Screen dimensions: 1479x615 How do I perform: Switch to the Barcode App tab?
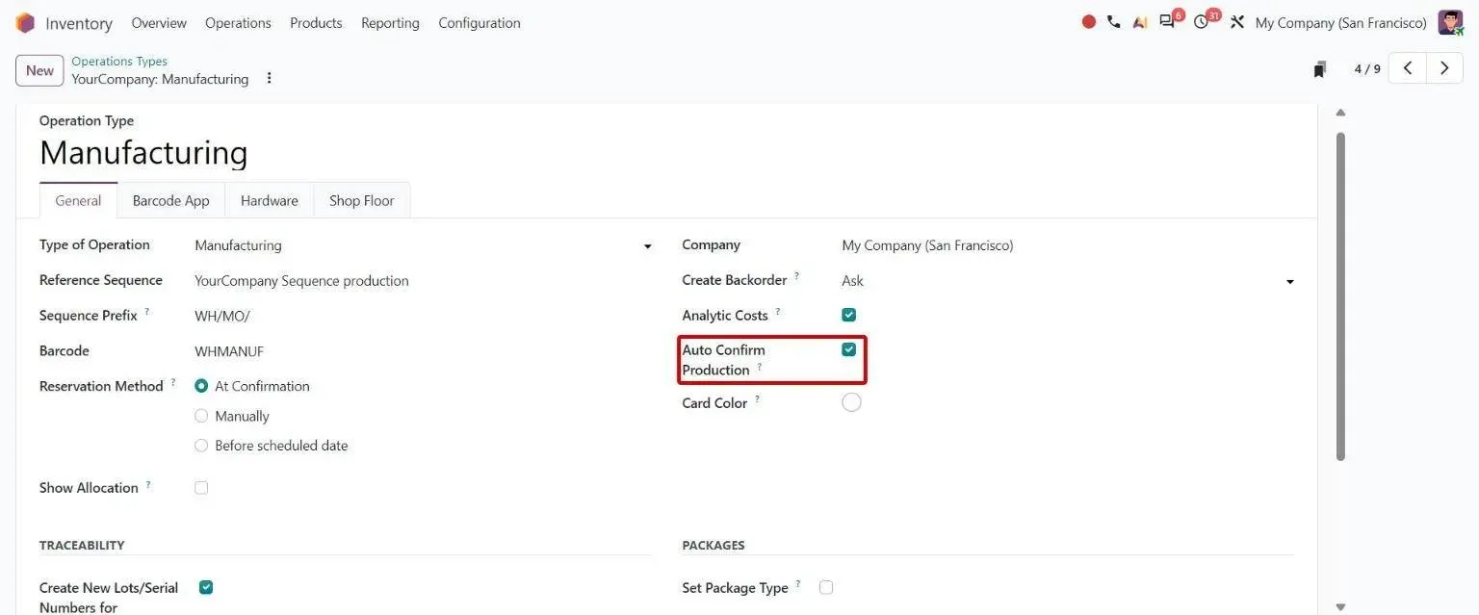click(x=170, y=200)
